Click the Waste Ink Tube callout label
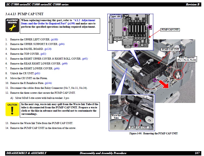 (x=116, y=117)
